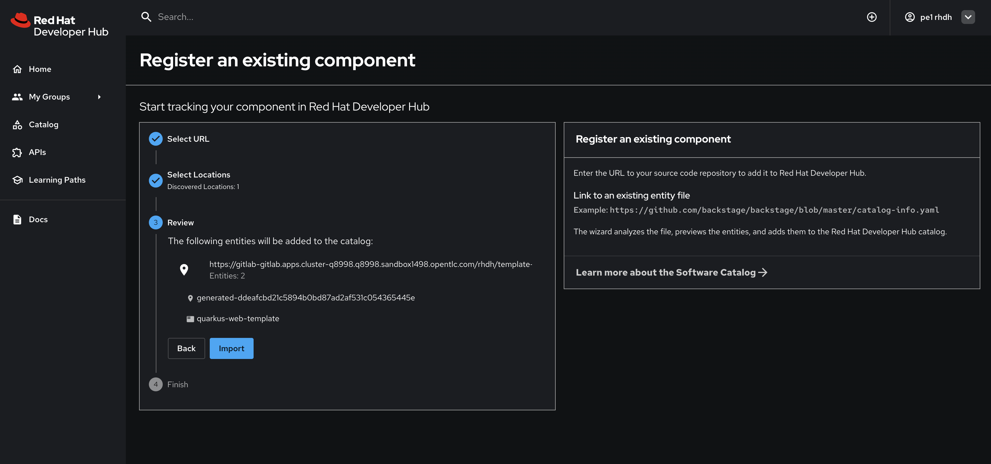Click the Select URL step label
The height and width of the screenshot is (464, 991).
pyautogui.click(x=188, y=139)
